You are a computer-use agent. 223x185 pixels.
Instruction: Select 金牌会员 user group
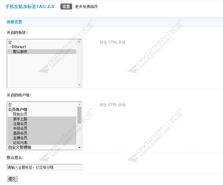pyautogui.click(x=42, y=138)
